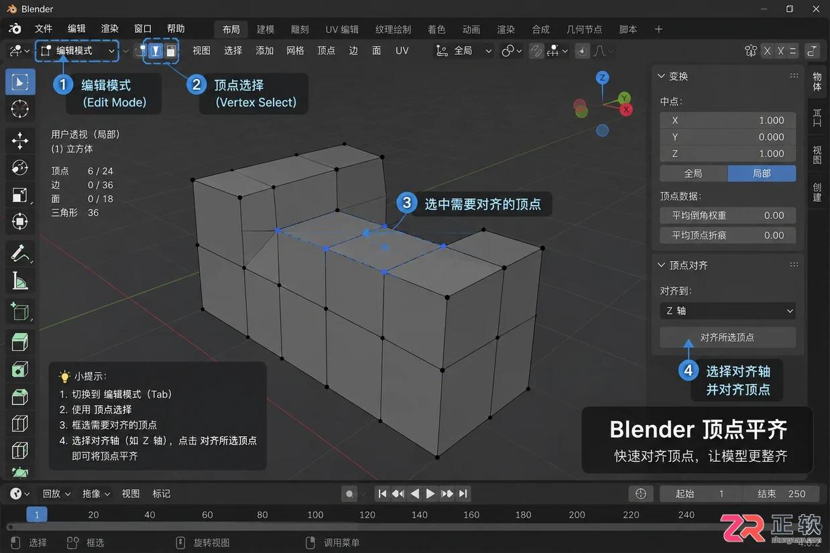Add a new workspace with plus icon

pyautogui.click(x=658, y=29)
